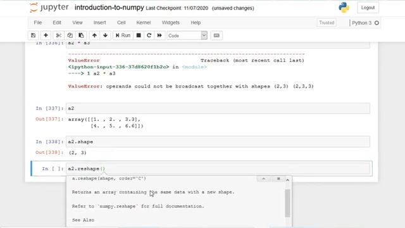
Task: Click the empty In [ ] prompt
Action: 53,168
